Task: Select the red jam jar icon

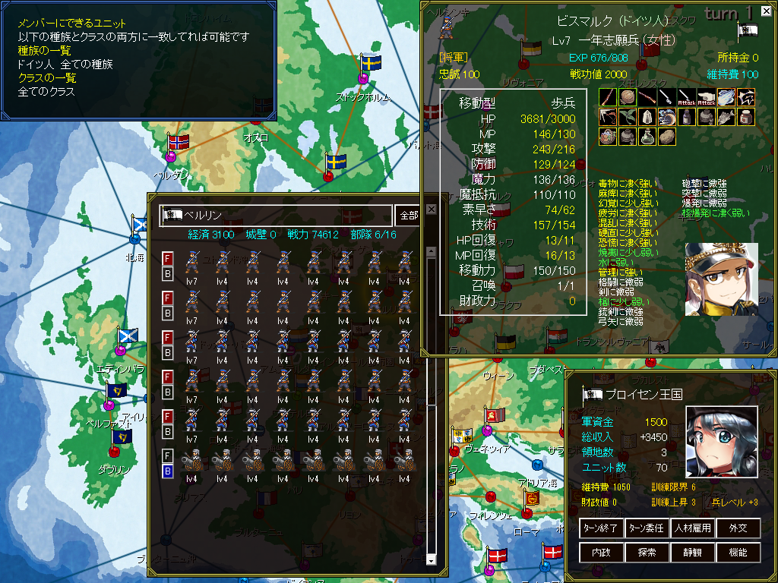Action: pyautogui.click(x=746, y=117)
